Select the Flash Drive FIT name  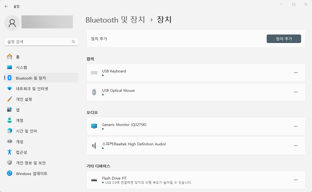[115, 178]
